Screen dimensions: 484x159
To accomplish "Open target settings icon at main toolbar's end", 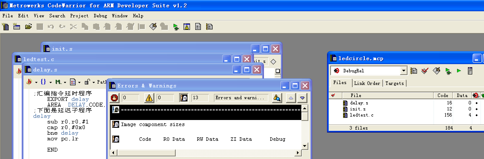I will [209, 27].
